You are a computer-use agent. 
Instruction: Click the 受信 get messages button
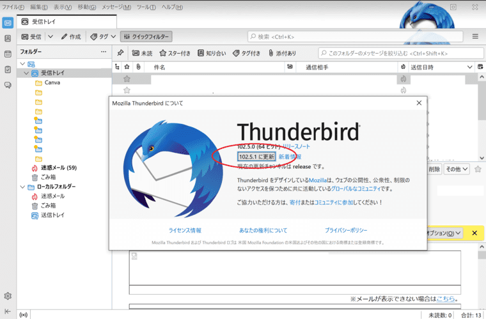click(x=31, y=37)
